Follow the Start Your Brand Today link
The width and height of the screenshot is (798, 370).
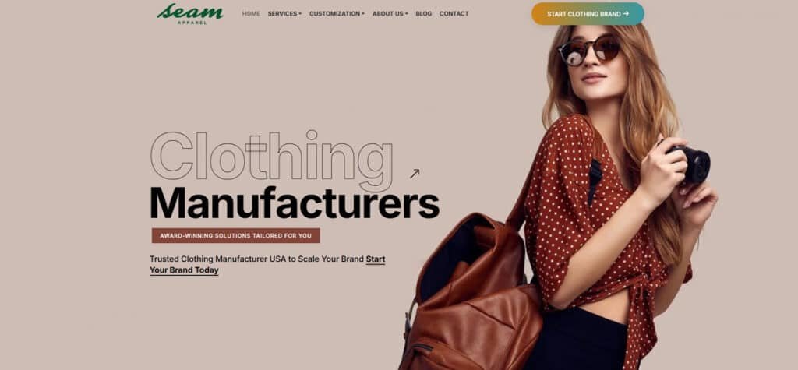267,265
